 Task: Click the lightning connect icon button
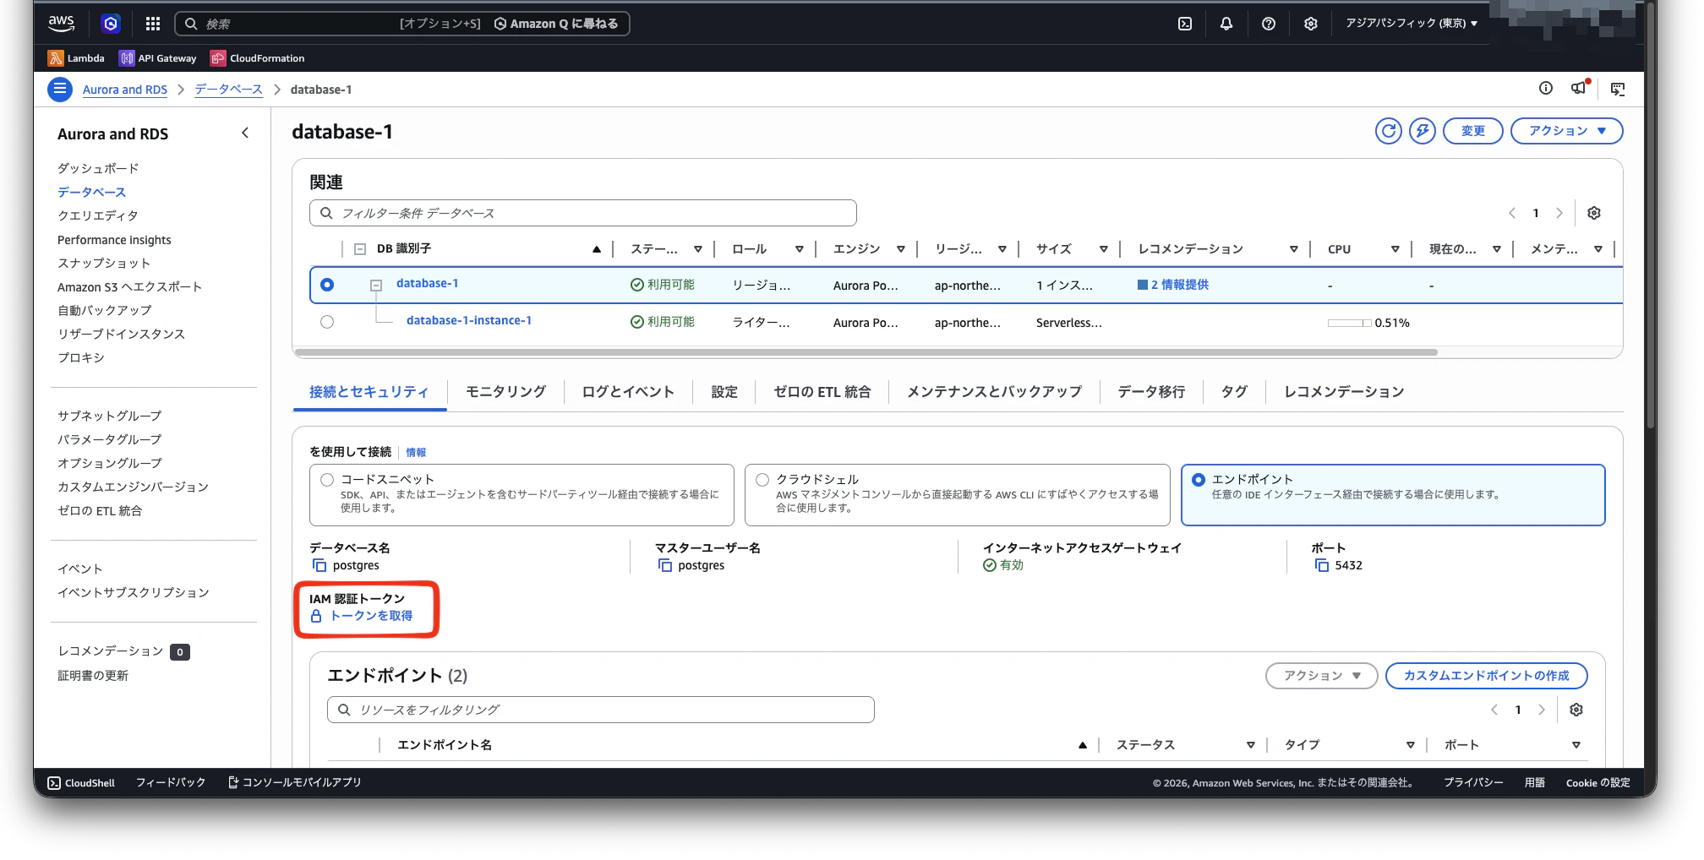1423,131
